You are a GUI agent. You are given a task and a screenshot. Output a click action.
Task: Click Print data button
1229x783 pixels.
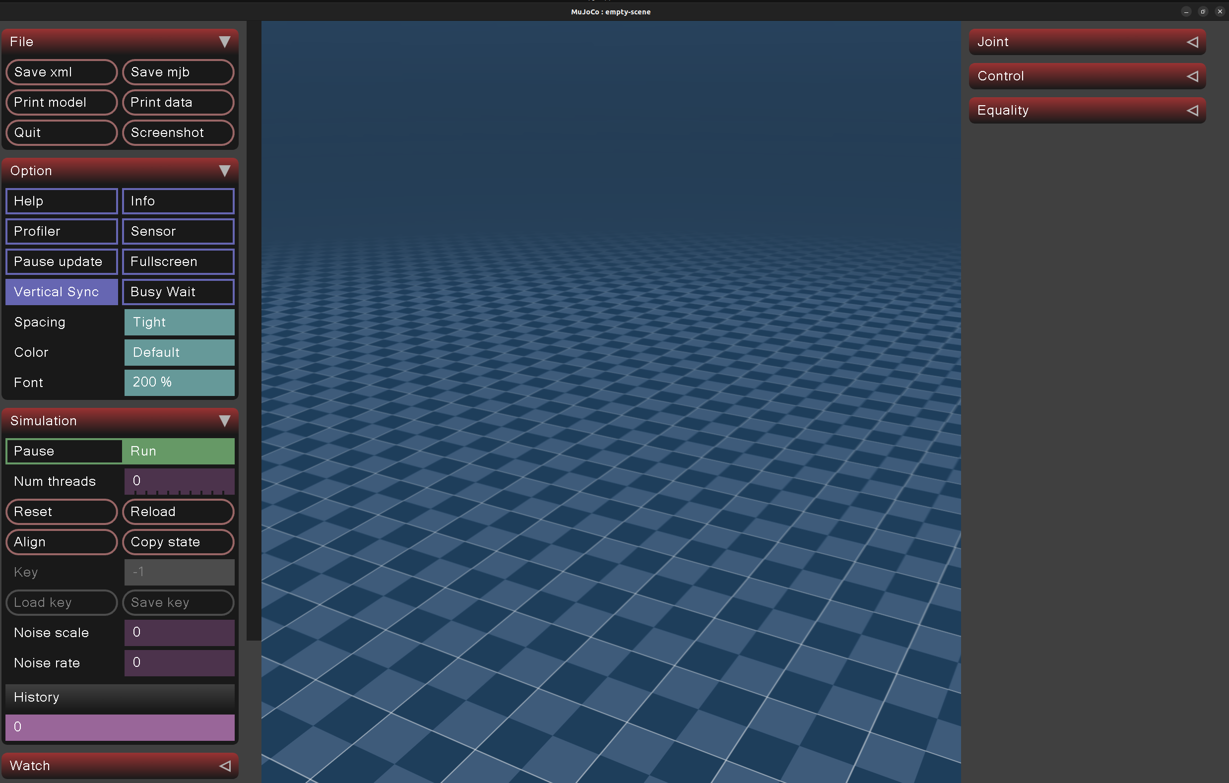pos(179,102)
